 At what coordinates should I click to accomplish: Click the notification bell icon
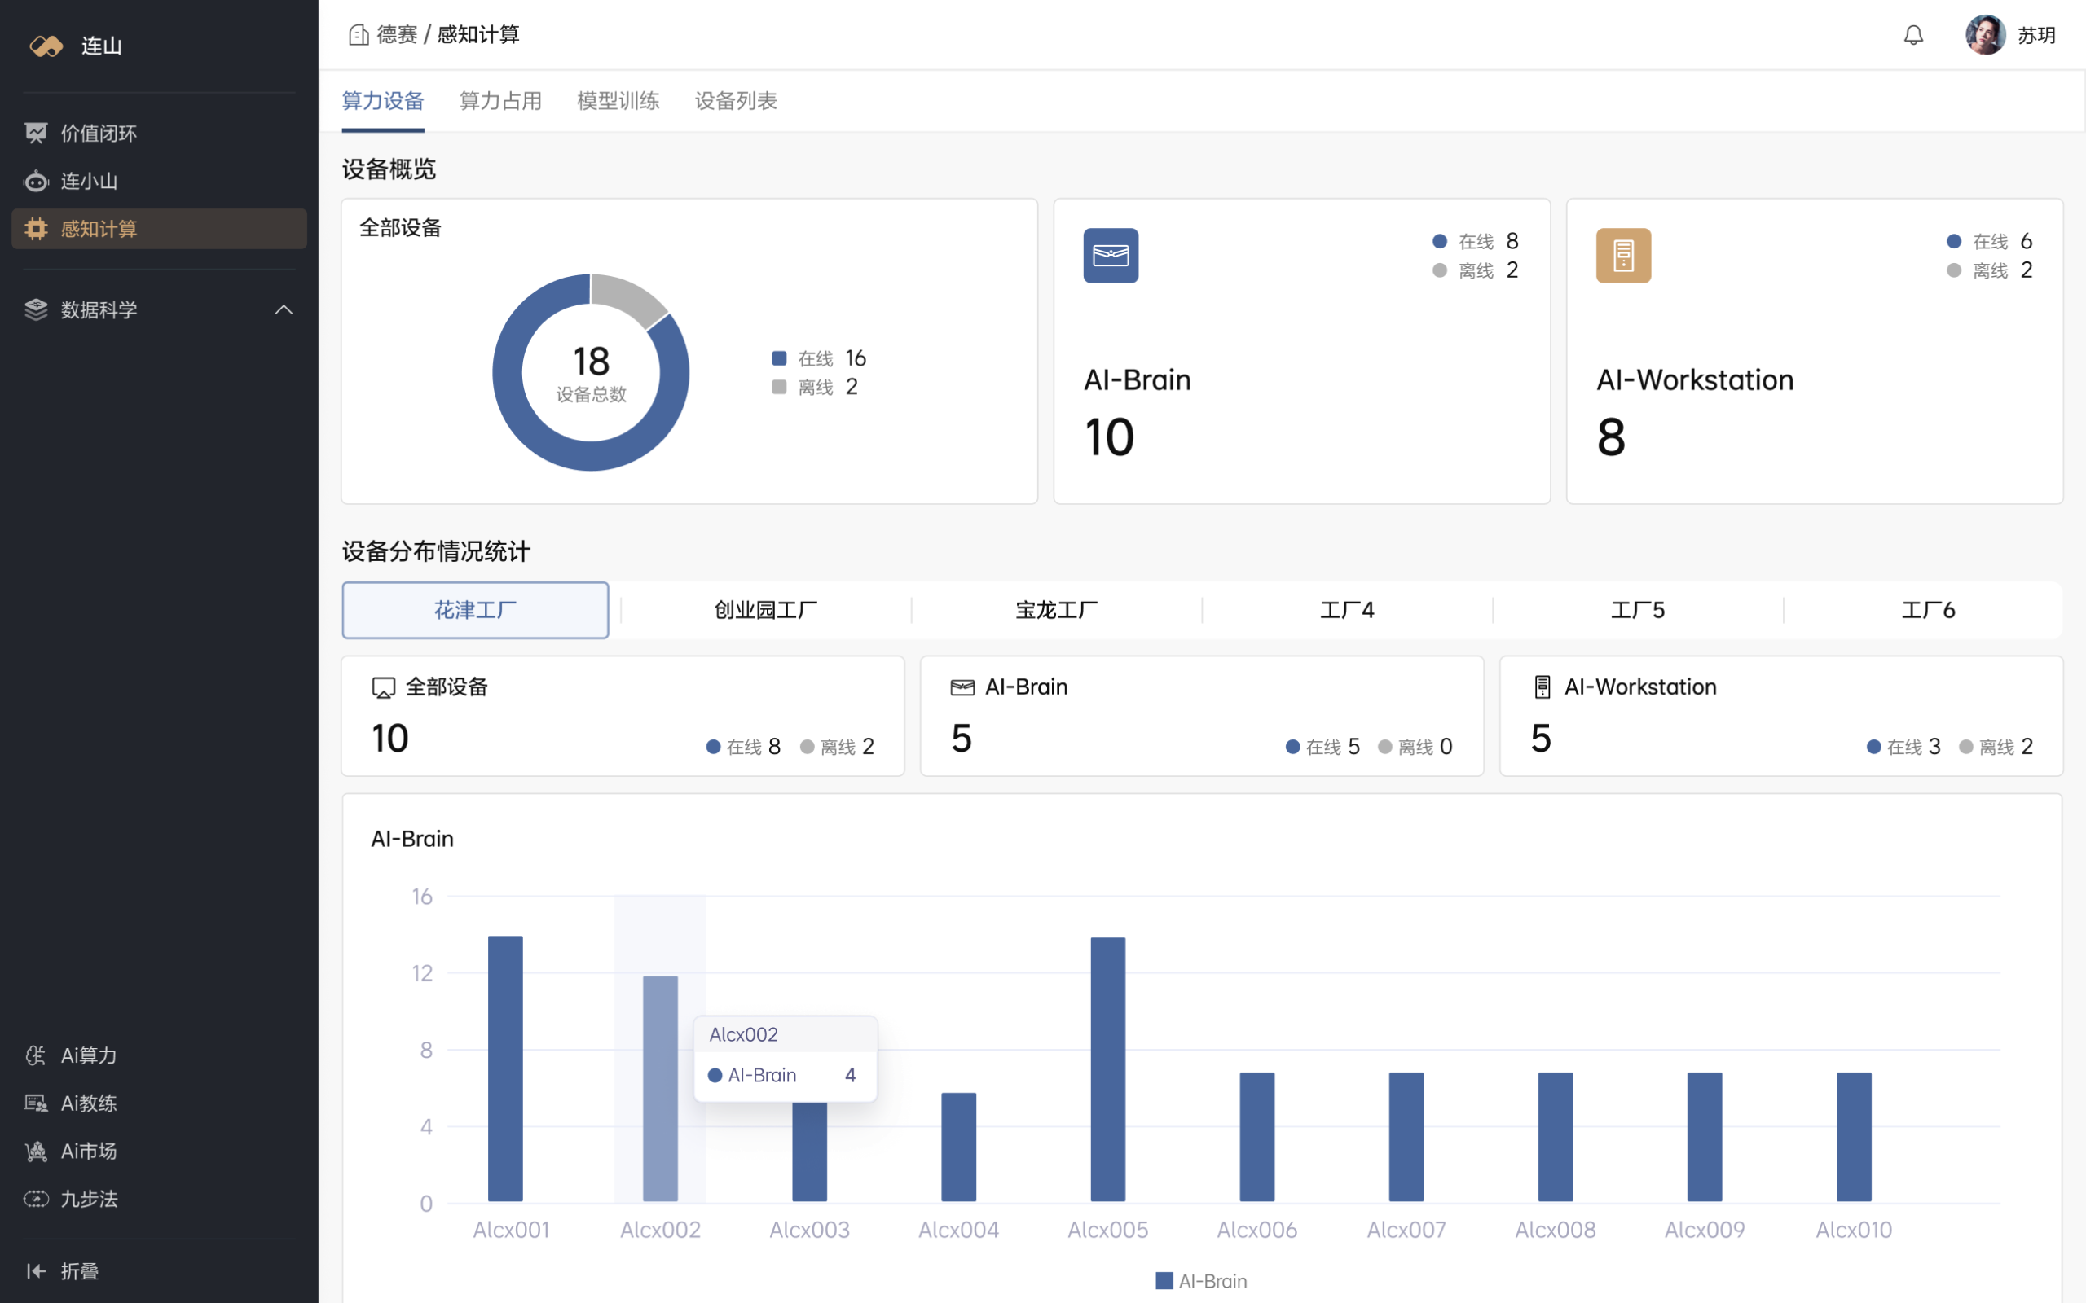pos(1913,34)
